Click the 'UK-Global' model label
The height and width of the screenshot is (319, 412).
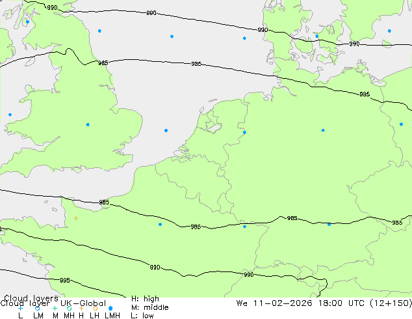pos(83,303)
